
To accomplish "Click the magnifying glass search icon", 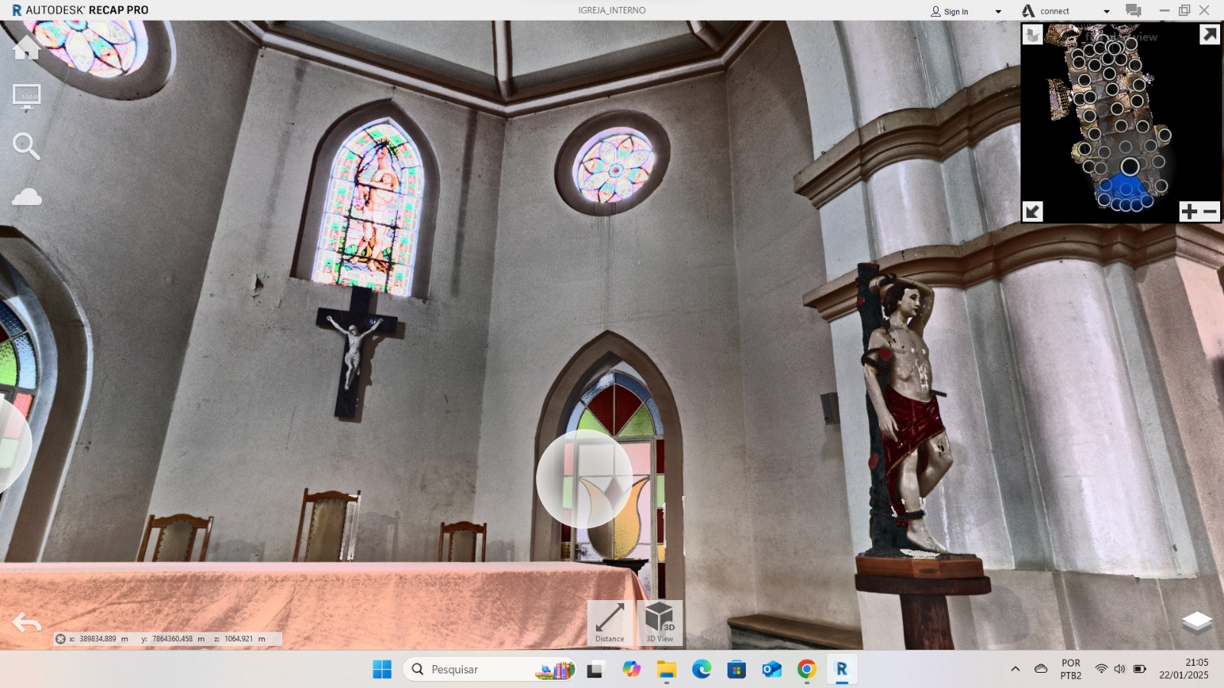I will [x=26, y=146].
